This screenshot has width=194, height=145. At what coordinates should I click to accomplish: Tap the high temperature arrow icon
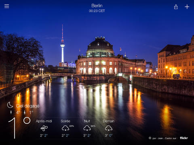point(11,112)
